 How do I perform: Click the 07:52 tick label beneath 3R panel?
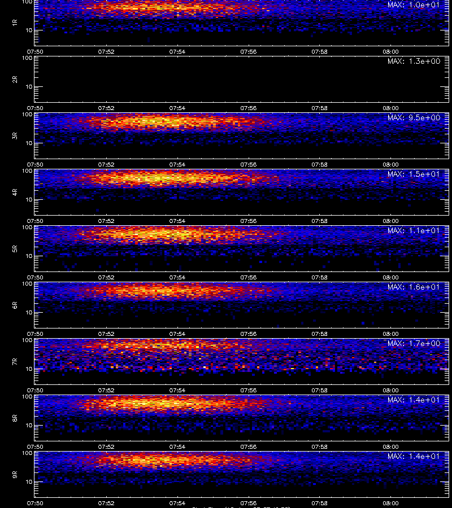point(106,164)
